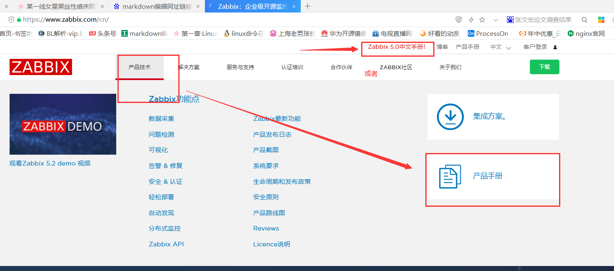Open the nginx官网 bookmark
Viewport: 614px width, 271px height.
click(x=587, y=33)
